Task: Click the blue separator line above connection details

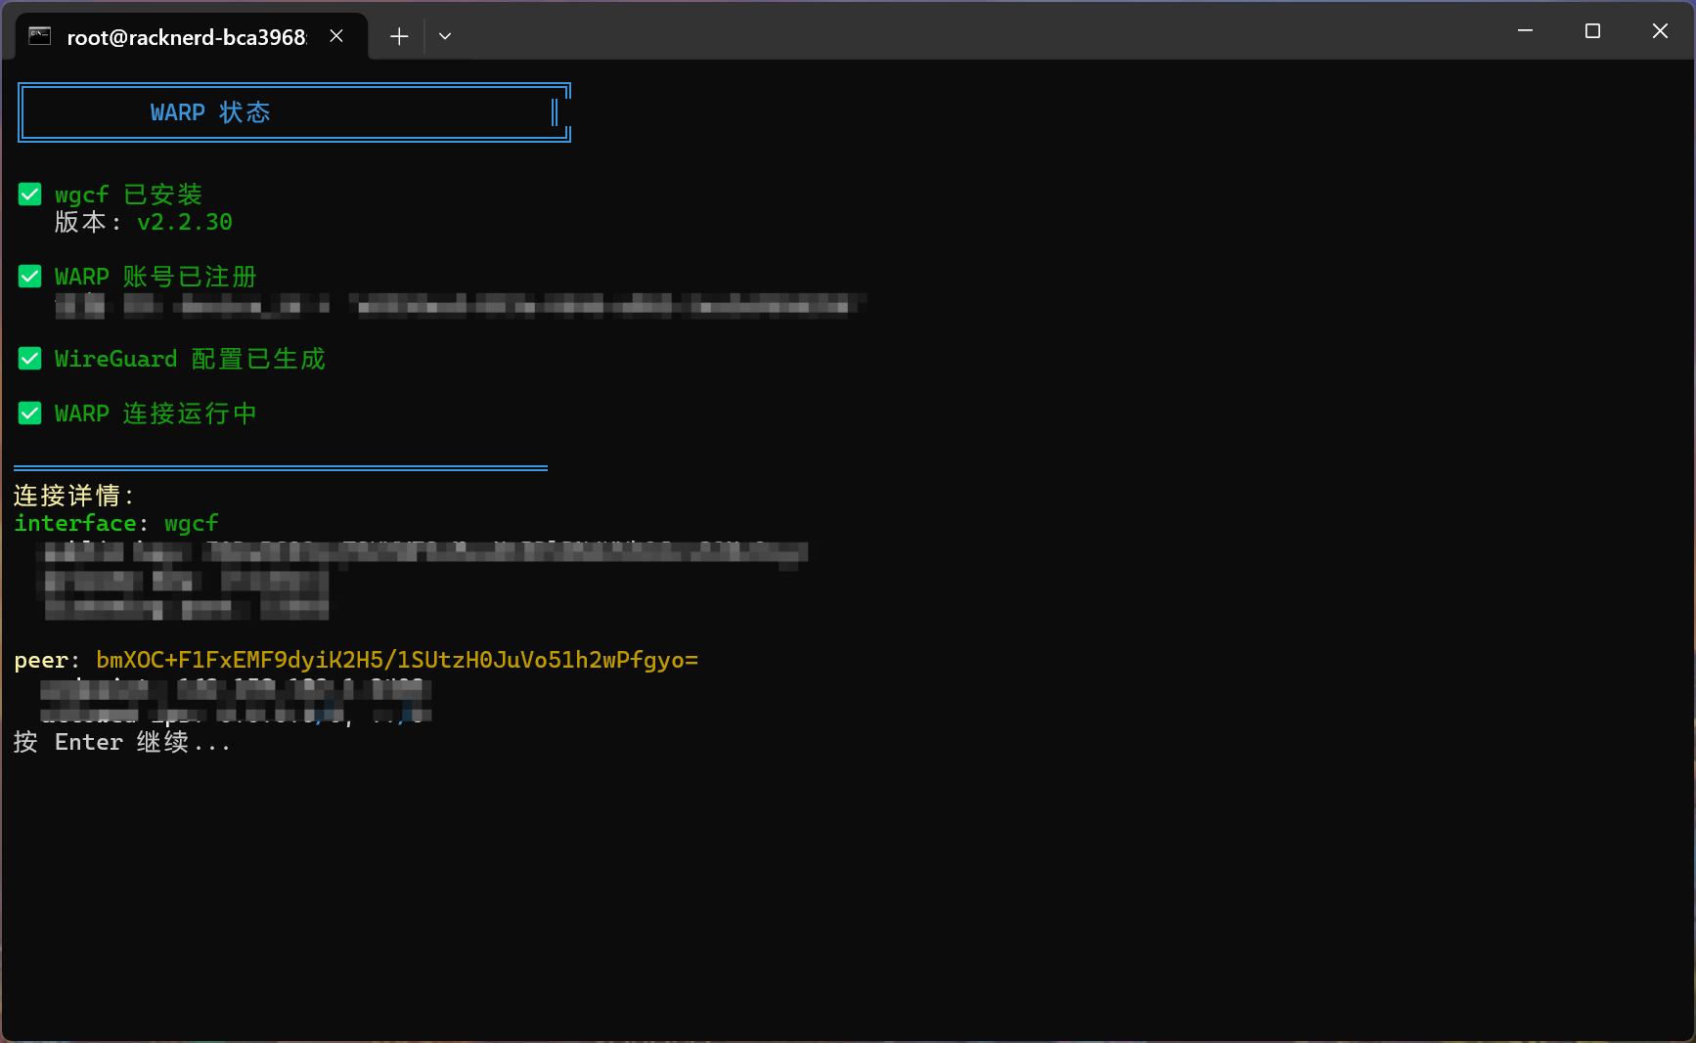Action: pos(281,468)
